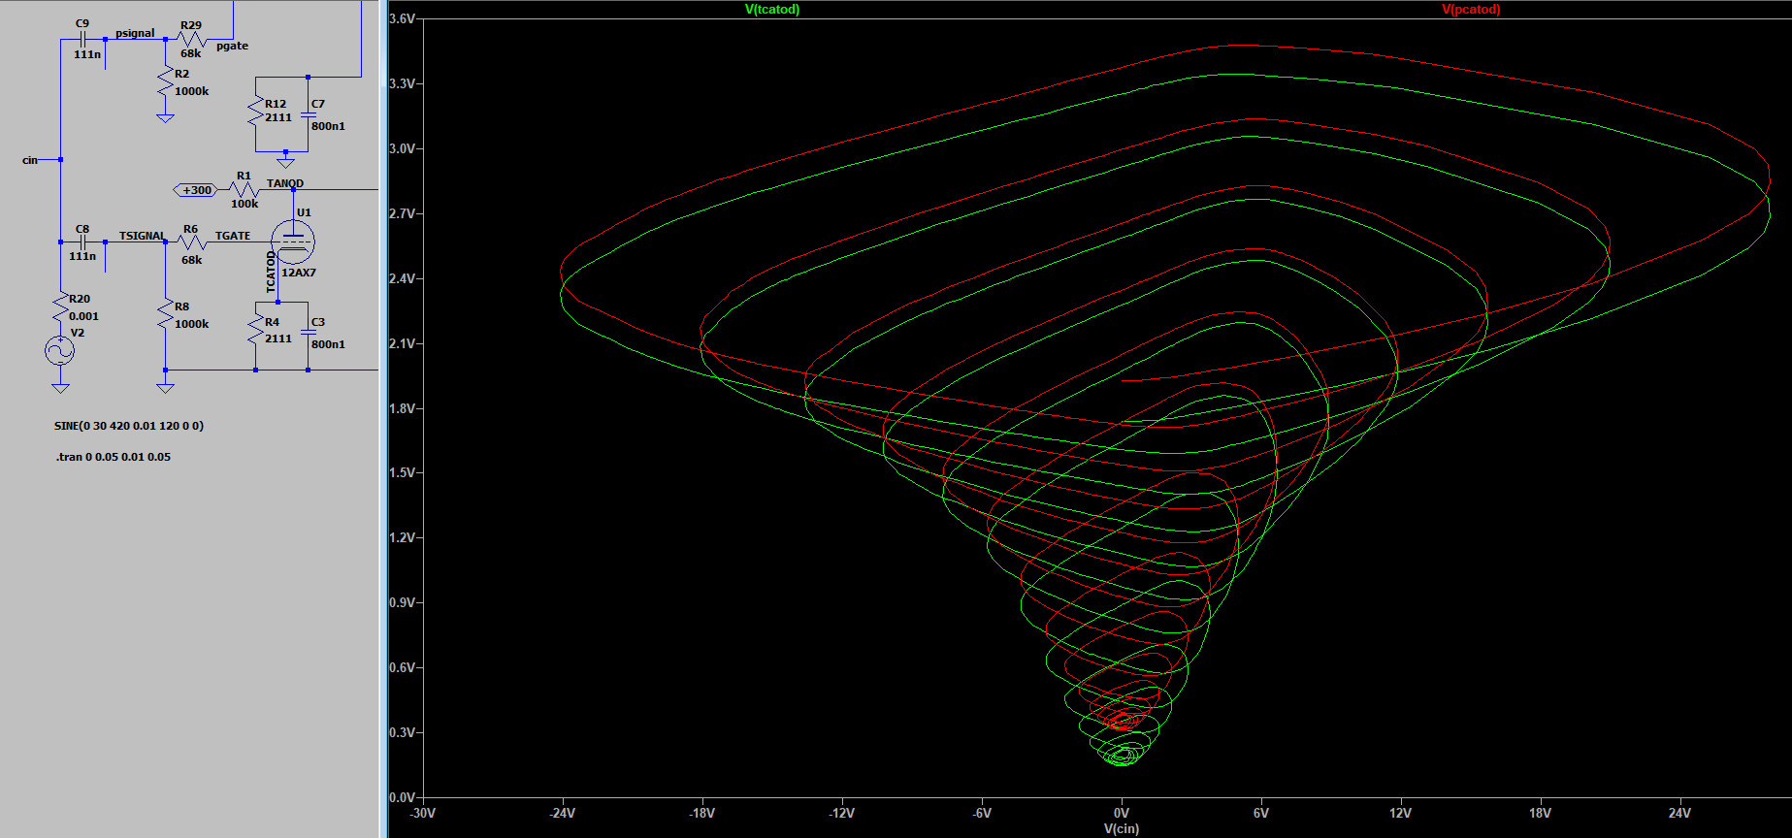This screenshot has width=1792, height=838.
Task: Click capacitor C3 800n1 symbol
Action: (309, 333)
